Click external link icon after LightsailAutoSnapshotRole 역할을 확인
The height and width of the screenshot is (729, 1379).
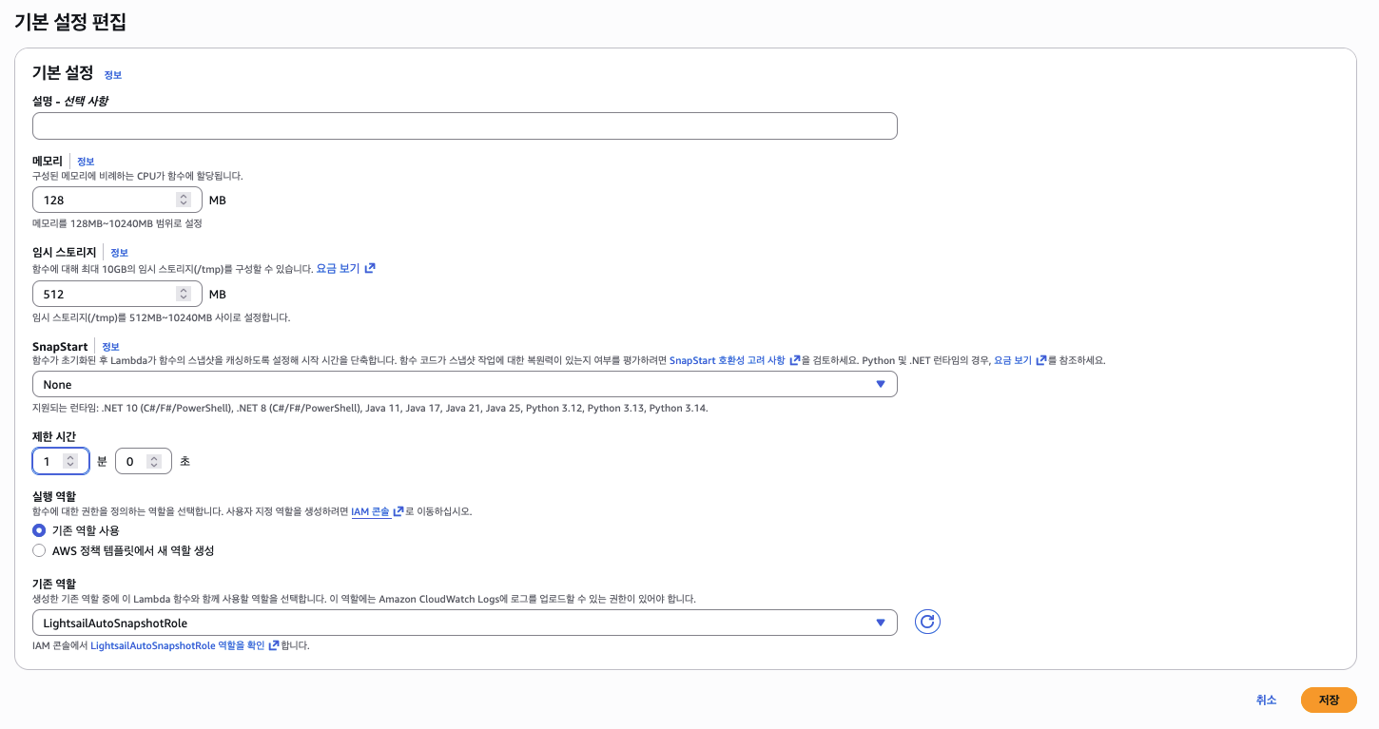(x=274, y=645)
